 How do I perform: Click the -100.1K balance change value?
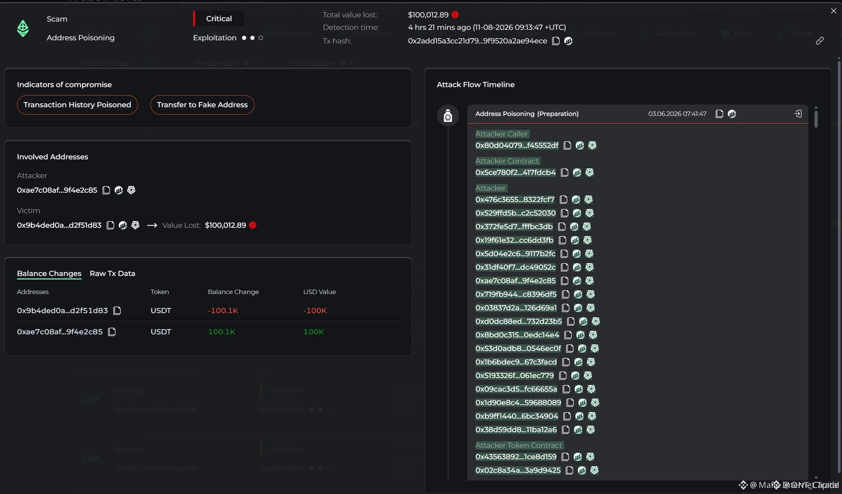(223, 311)
